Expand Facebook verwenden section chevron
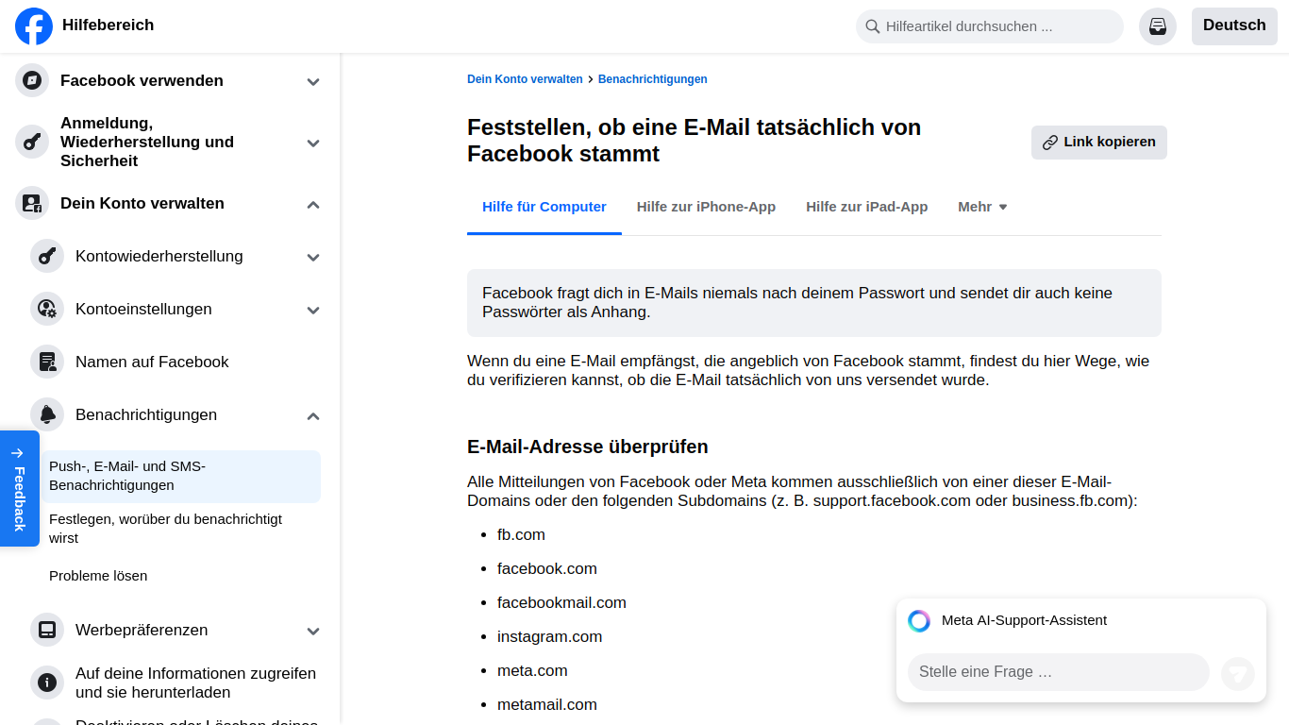The width and height of the screenshot is (1289, 725). 313,82
